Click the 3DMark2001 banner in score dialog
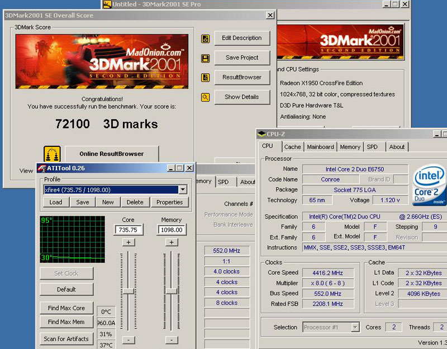 (x=102, y=61)
